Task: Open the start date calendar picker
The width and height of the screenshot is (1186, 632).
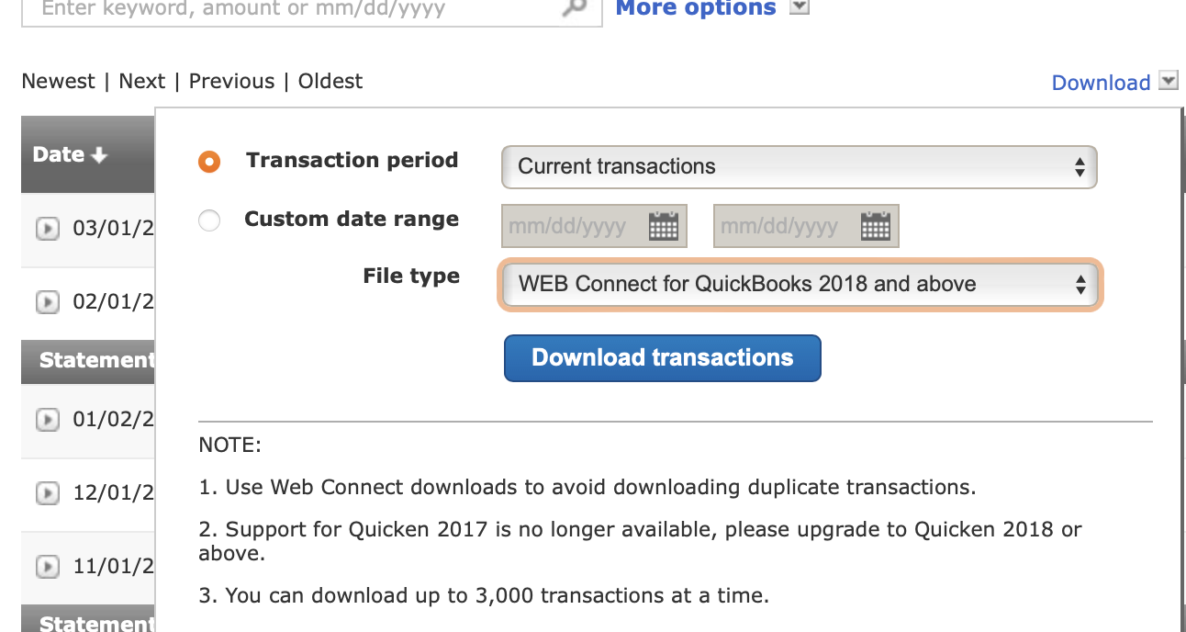Action: click(663, 226)
